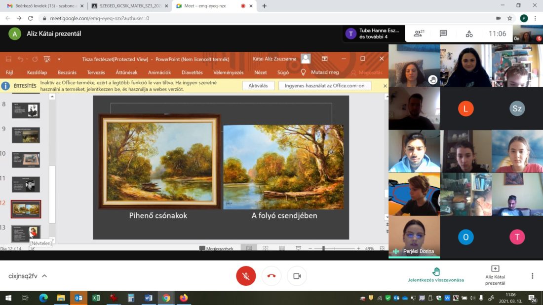Reload the browser page

pyautogui.click(x=31, y=18)
